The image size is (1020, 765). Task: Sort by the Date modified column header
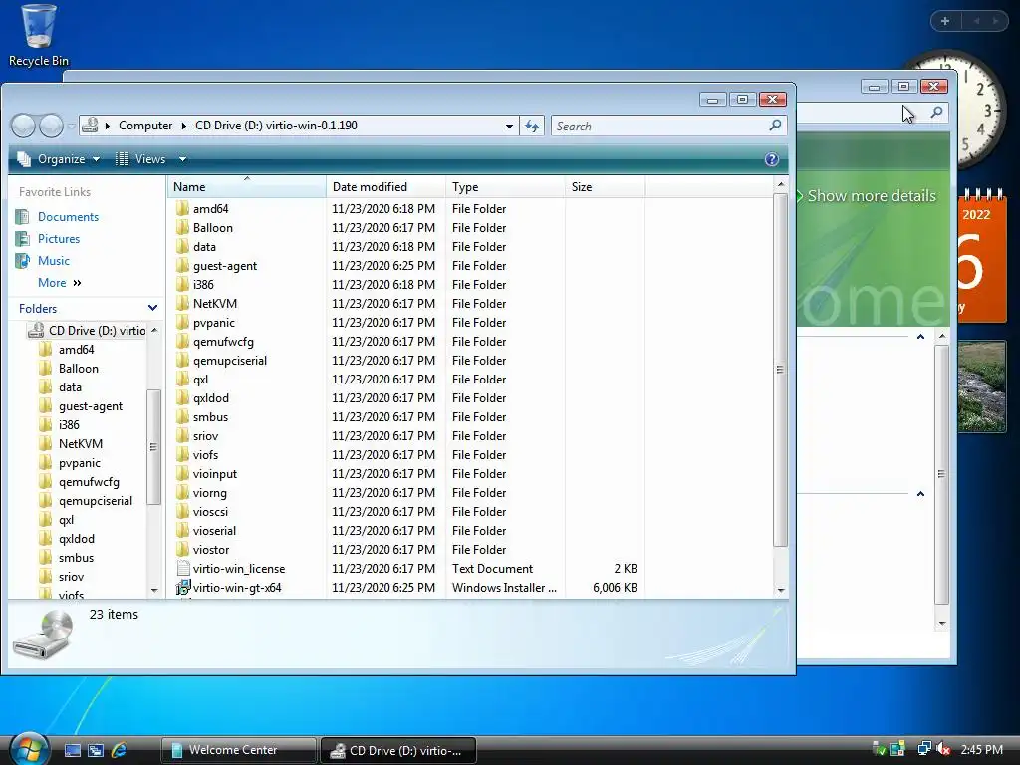[385, 186]
